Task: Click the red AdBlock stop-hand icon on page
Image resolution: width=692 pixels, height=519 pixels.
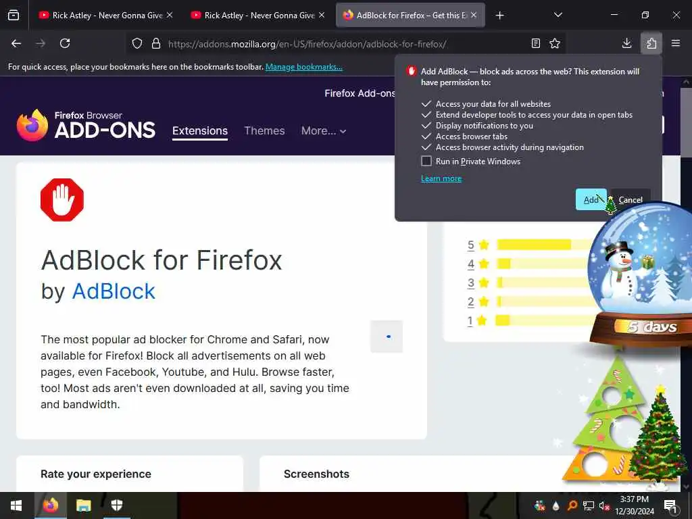Action: coord(62,200)
